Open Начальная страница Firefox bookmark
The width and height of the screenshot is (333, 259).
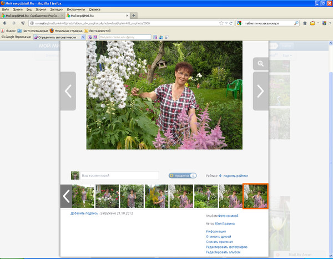tap(66, 31)
